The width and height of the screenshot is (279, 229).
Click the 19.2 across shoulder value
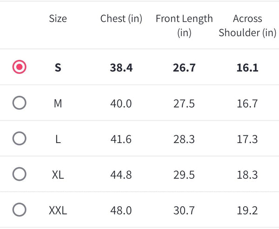pyautogui.click(x=247, y=210)
